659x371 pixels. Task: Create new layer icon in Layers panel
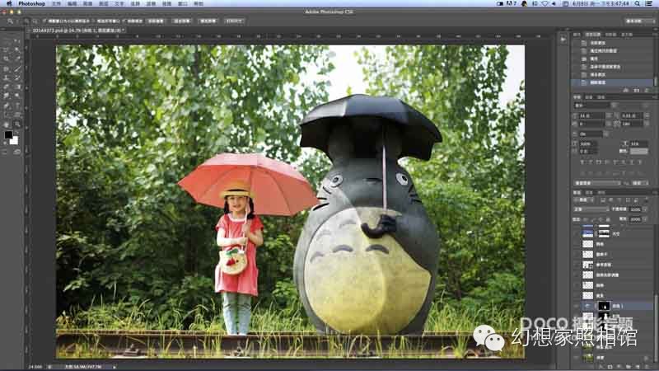point(638,367)
